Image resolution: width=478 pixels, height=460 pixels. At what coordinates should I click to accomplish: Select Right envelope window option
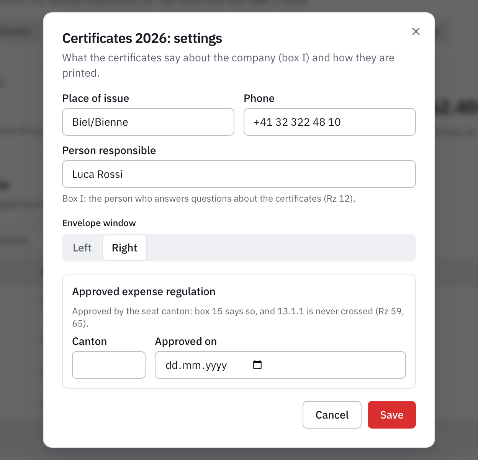124,248
